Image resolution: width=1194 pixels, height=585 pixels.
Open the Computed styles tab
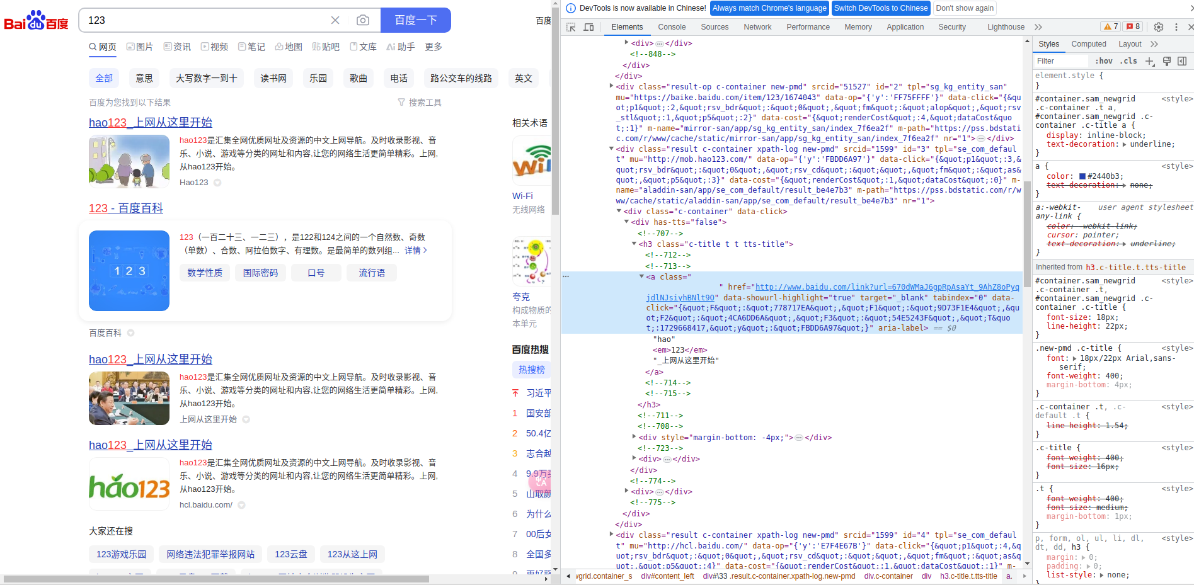pyautogui.click(x=1088, y=44)
